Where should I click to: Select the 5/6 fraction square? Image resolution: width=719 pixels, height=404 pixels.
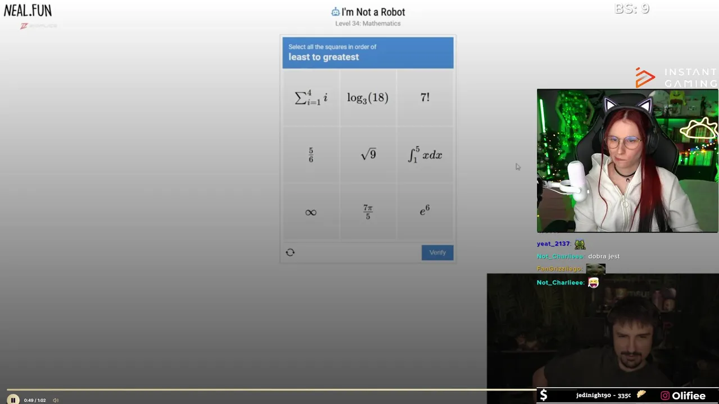(x=311, y=155)
